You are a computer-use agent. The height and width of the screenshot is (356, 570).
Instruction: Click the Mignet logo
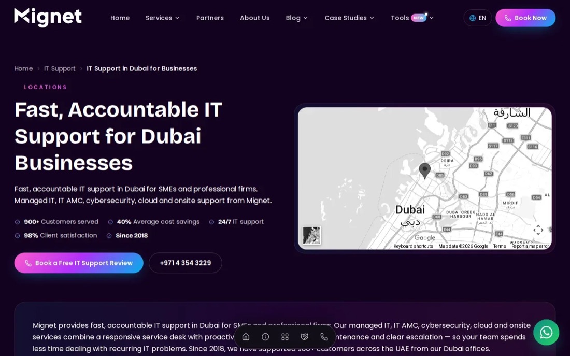pos(48,17)
